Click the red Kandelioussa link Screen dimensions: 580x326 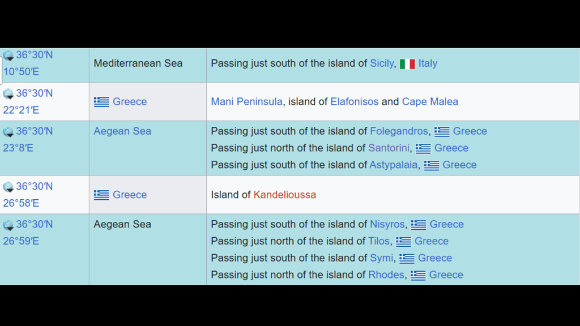click(x=284, y=195)
